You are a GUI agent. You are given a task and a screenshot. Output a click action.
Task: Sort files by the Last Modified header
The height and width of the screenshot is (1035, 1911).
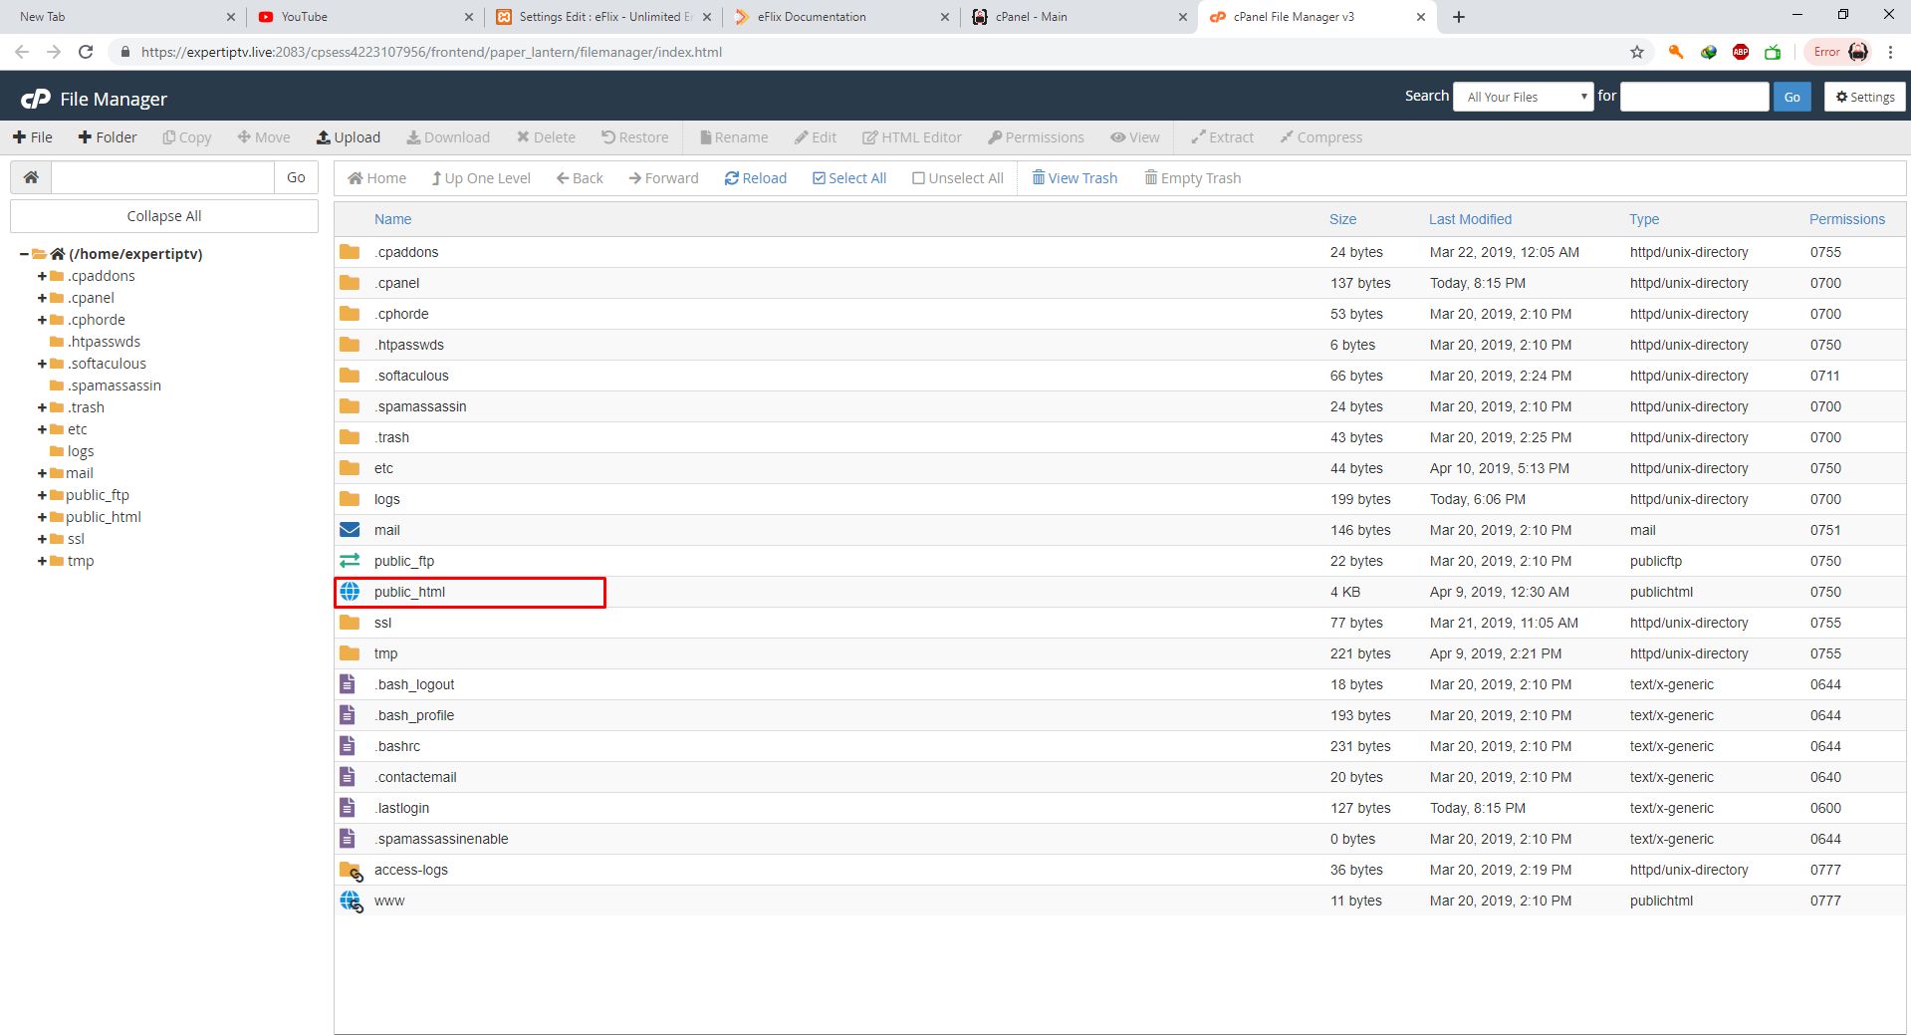[1470, 219]
